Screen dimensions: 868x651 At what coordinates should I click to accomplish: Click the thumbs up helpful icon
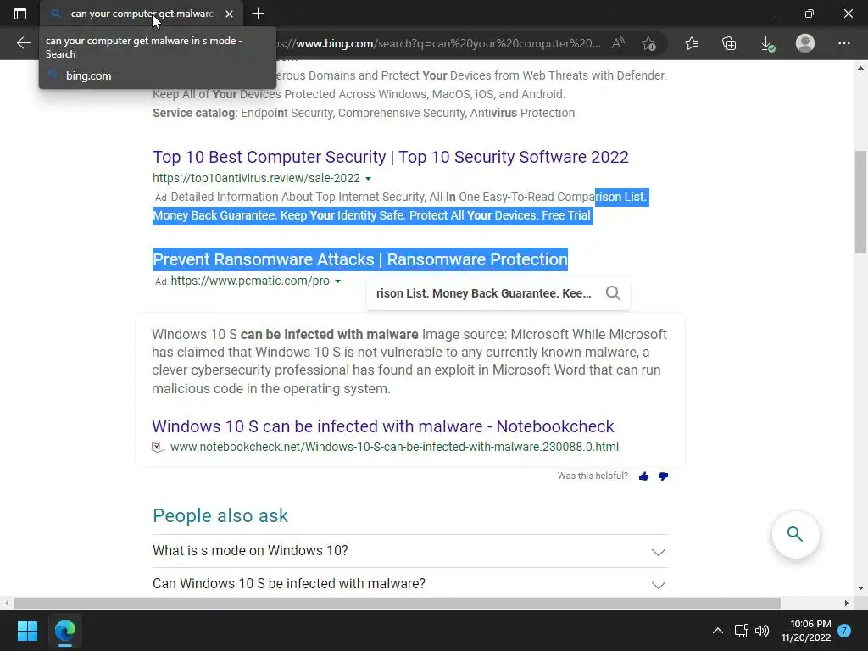[x=643, y=476]
